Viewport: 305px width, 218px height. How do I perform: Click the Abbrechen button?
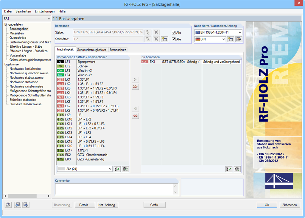point(290,205)
